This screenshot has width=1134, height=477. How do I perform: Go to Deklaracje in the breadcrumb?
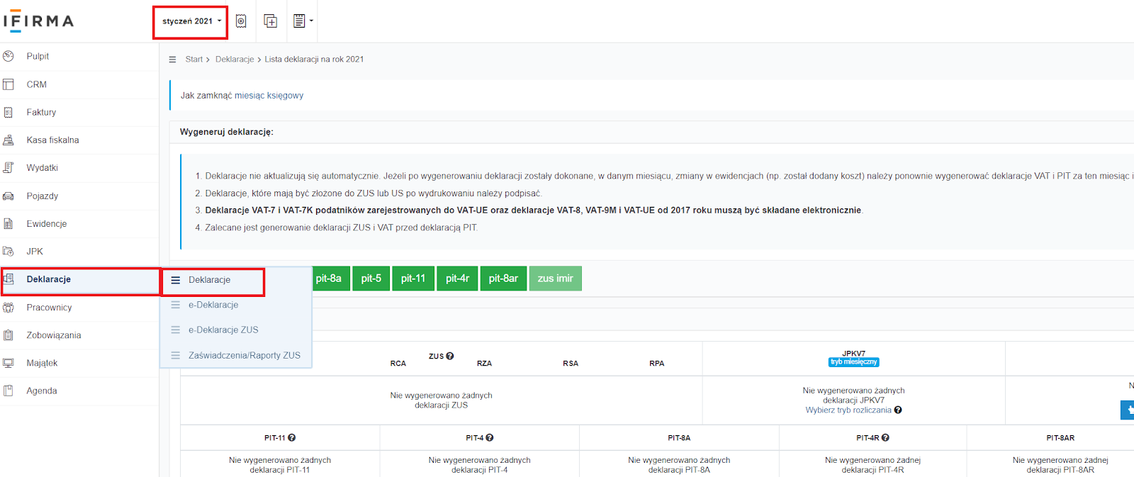[x=235, y=60]
